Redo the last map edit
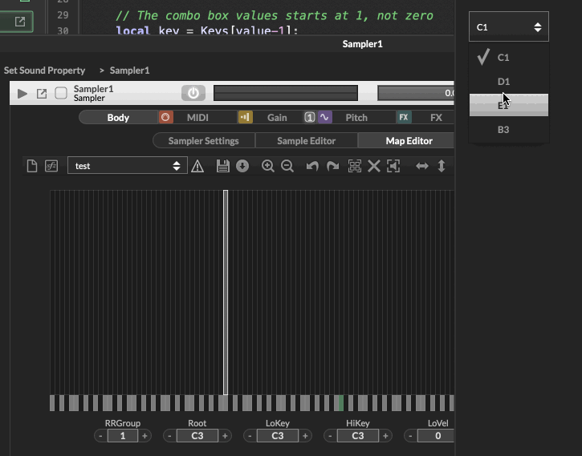Screen dimensions: 582x456 point(332,166)
